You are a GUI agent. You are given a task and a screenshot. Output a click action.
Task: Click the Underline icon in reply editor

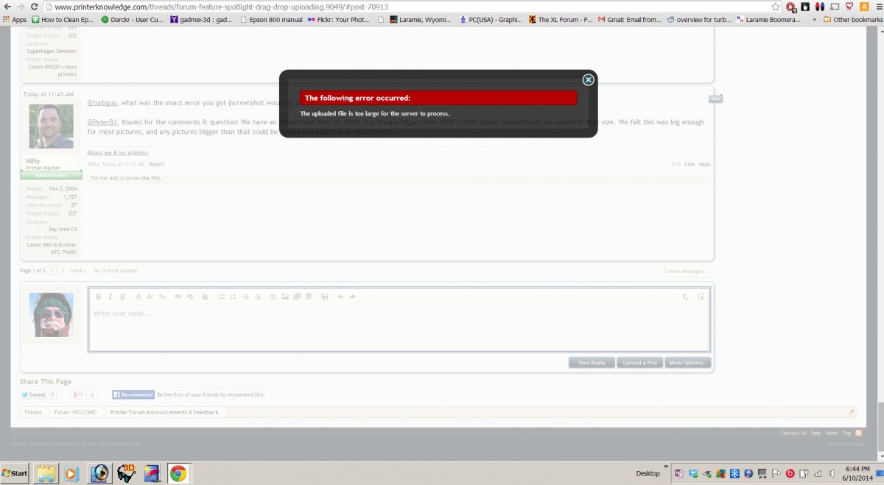pos(122,297)
